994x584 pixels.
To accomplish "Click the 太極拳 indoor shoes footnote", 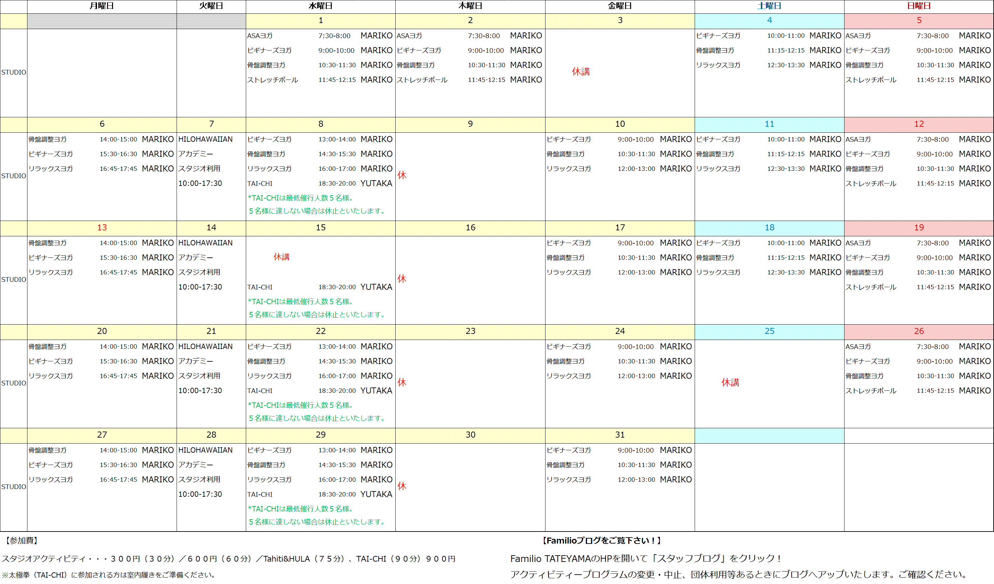I will click(x=109, y=575).
